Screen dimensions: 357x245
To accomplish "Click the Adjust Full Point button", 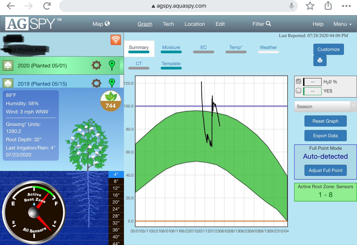I will pyautogui.click(x=325, y=170).
